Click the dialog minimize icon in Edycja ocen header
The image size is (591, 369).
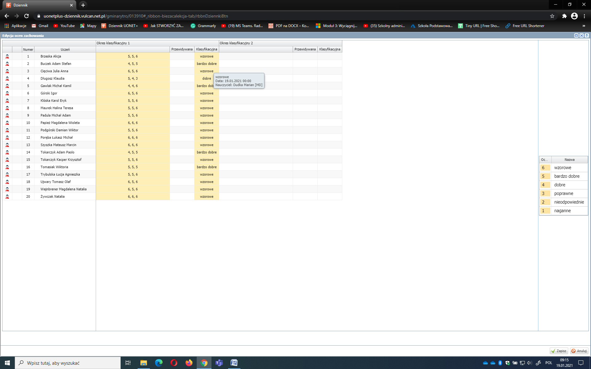[x=576, y=36]
